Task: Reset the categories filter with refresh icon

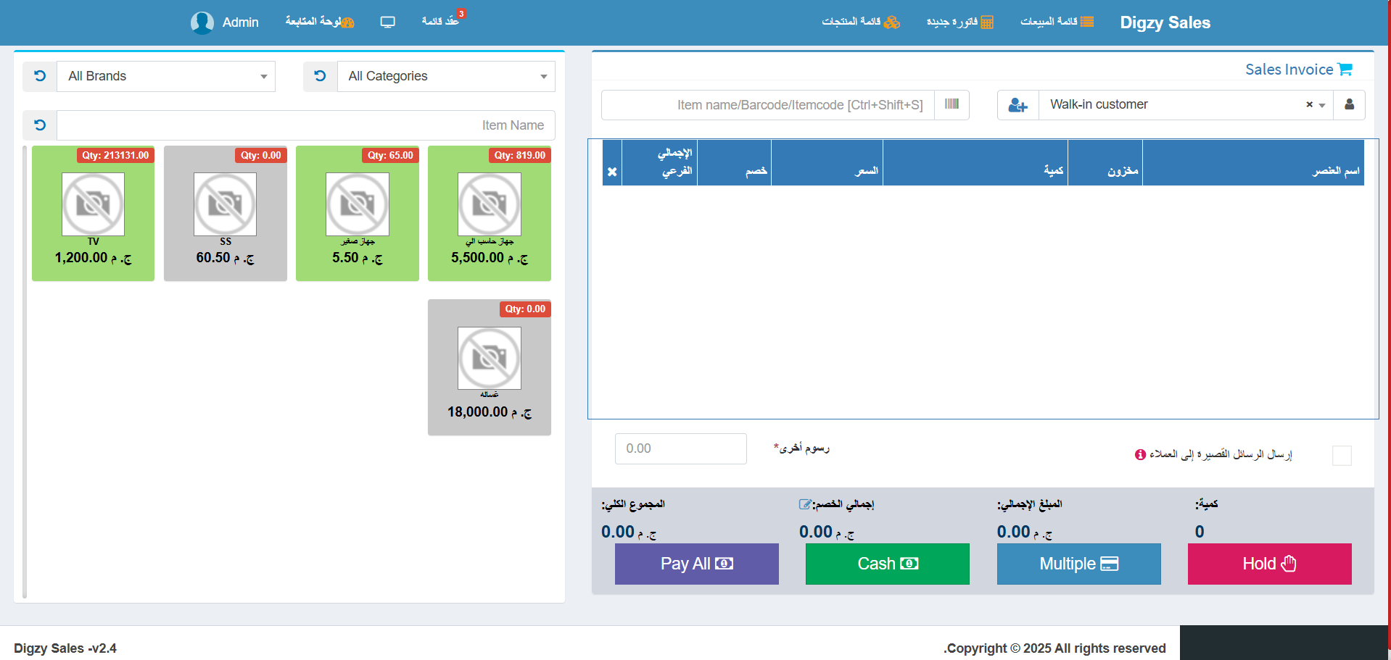Action: pos(320,76)
